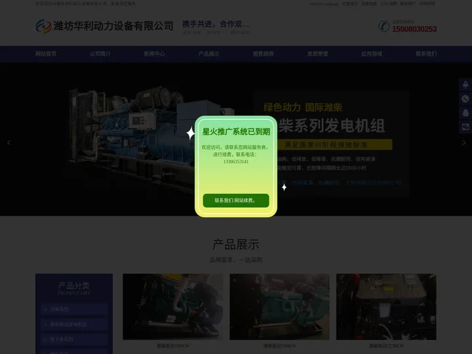The width and height of the screenshot is (472, 354).
Task: Click the 潍柴股份200KW product caption
Action: tap(279, 346)
